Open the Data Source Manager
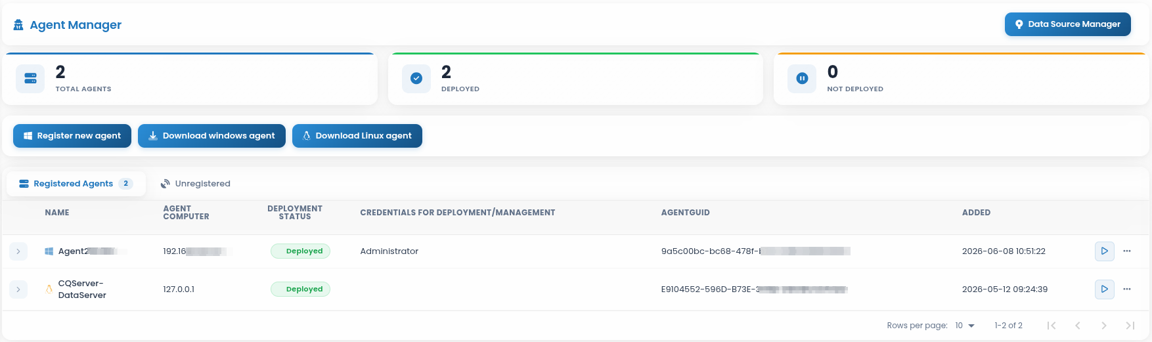Screen dimensions: 1152x342 [x=1068, y=24]
